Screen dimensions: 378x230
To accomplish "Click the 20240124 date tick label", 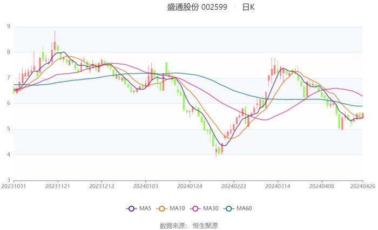I will point(190,186).
